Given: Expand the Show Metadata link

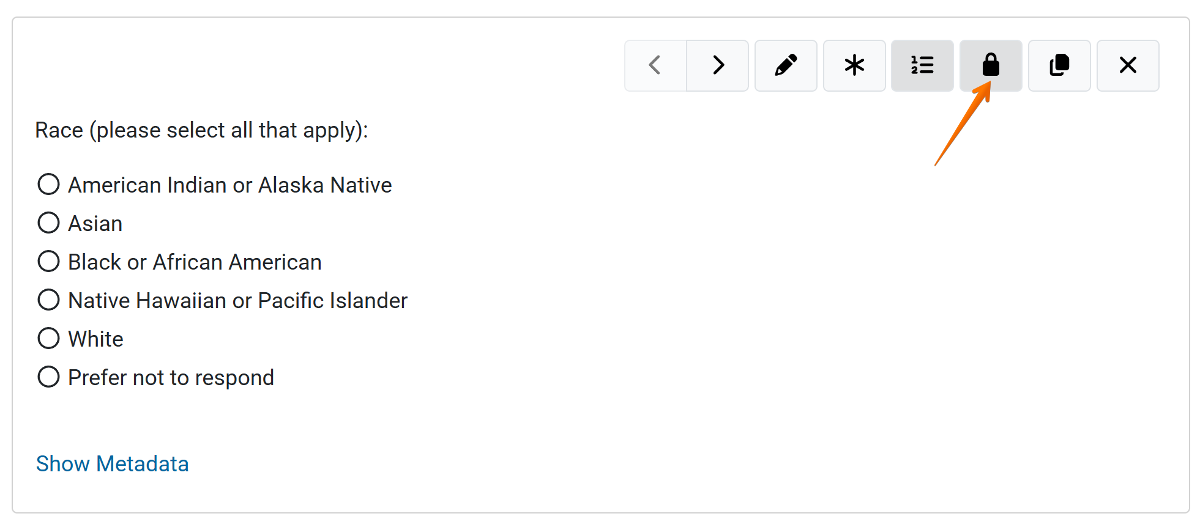Looking at the screenshot, I should click(113, 464).
